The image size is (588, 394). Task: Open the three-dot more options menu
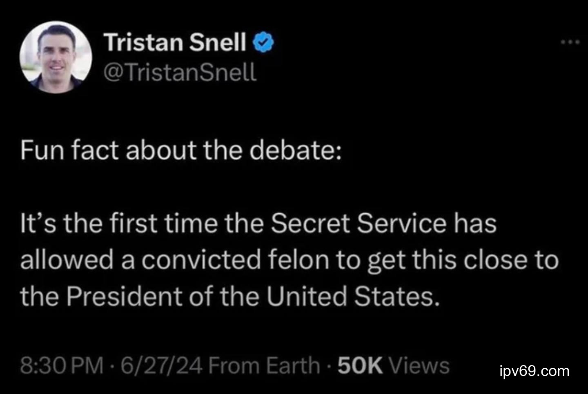(x=570, y=42)
